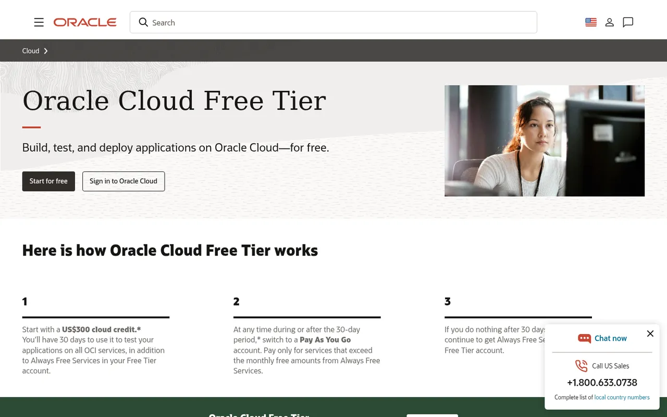
Task: Click the red Chat now speech icon
Action: click(x=584, y=338)
